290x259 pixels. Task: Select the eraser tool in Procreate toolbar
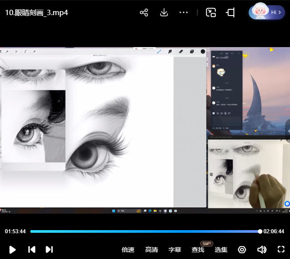pos(181,52)
